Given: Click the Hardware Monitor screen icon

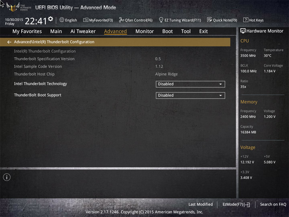Looking at the screenshot, I should click(243, 31).
